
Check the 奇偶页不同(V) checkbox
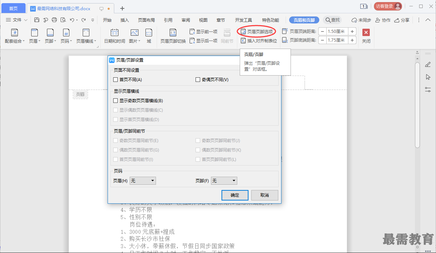(x=198, y=80)
